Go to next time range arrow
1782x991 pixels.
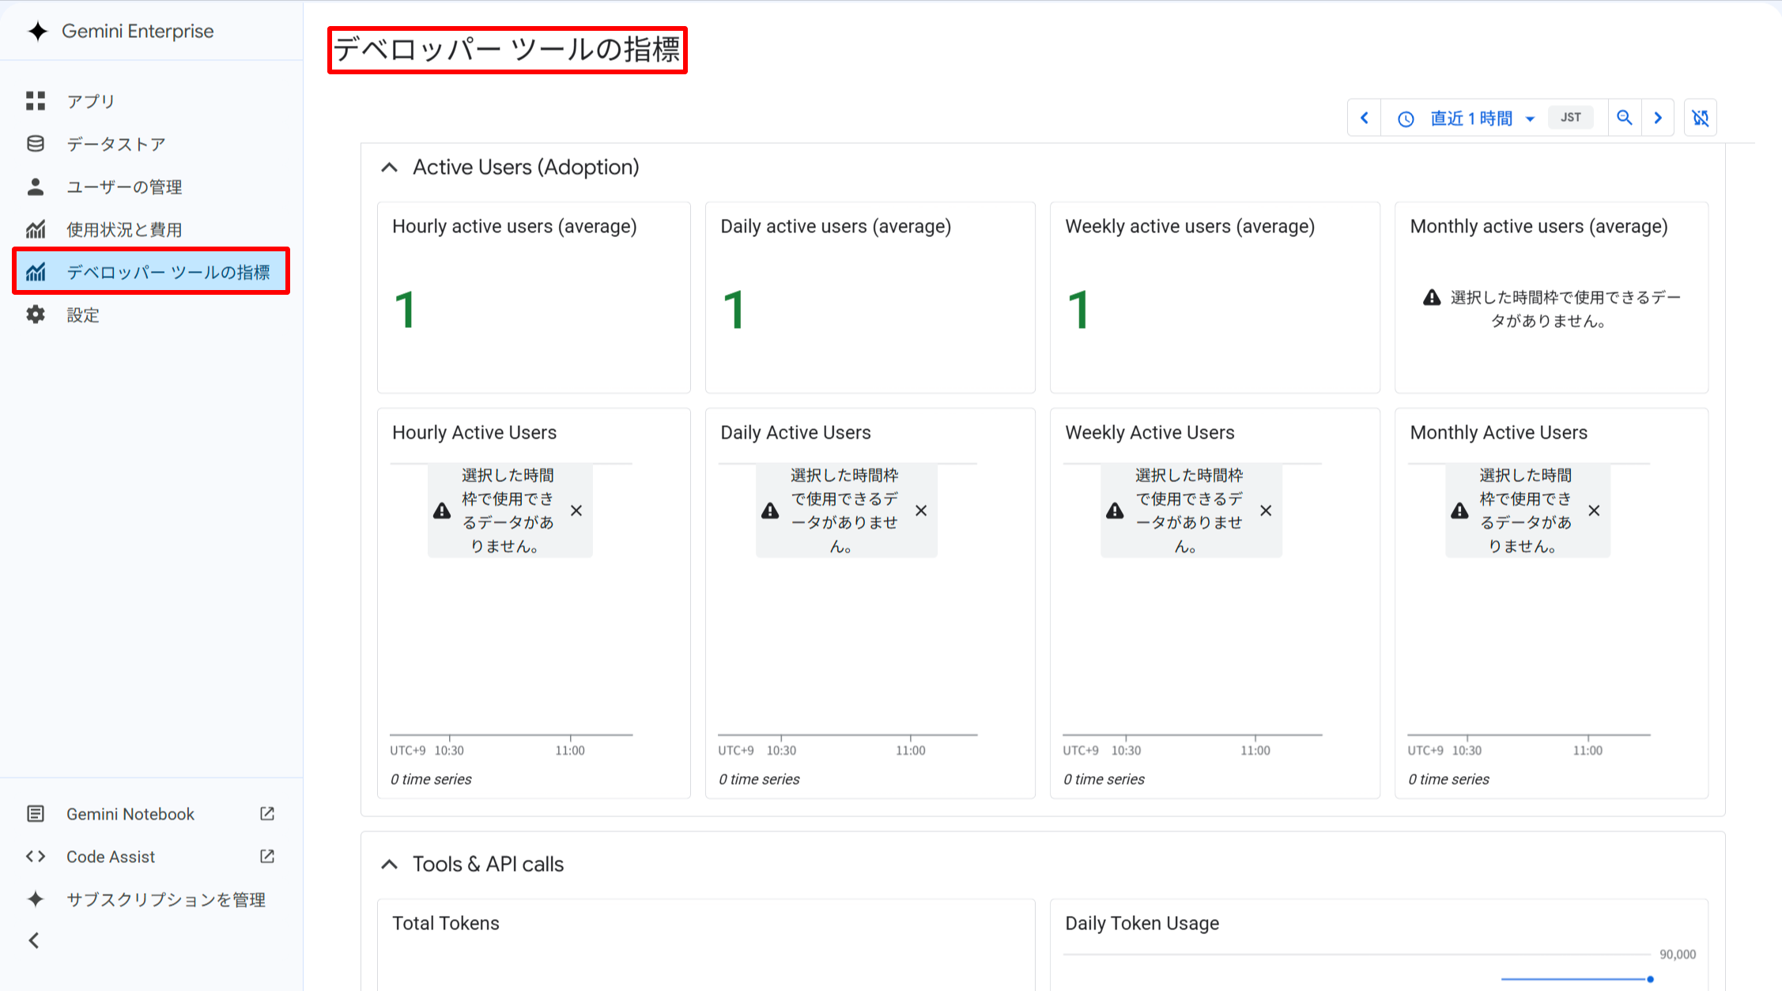click(x=1658, y=118)
